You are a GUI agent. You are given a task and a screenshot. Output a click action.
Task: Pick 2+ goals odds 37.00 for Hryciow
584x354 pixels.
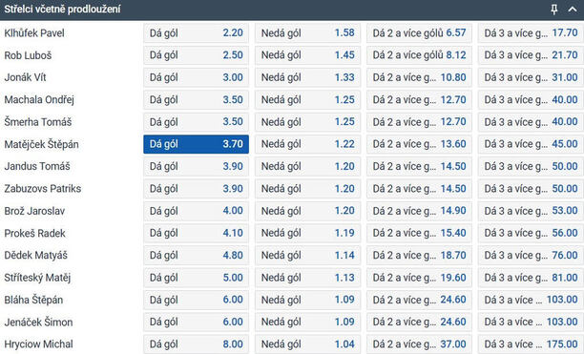[419, 344]
